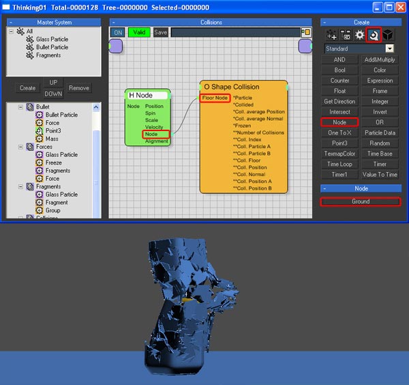Click the All system icon in Master System
The height and width of the screenshot is (385, 409).
point(20,31)
